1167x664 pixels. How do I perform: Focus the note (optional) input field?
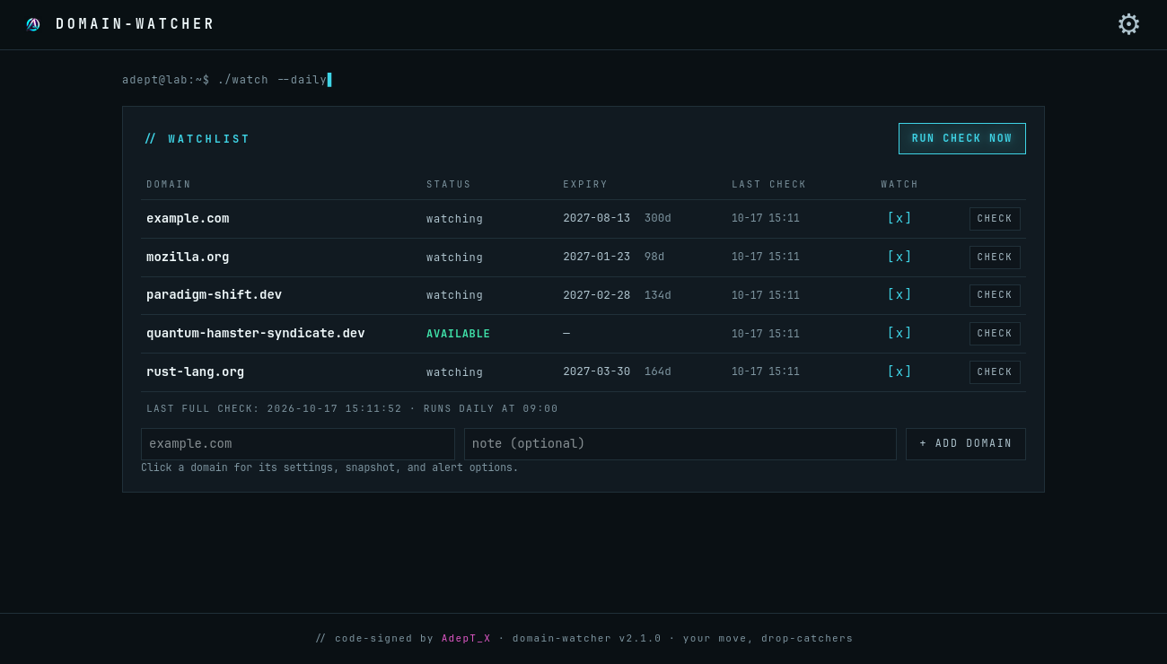point(680,444)
